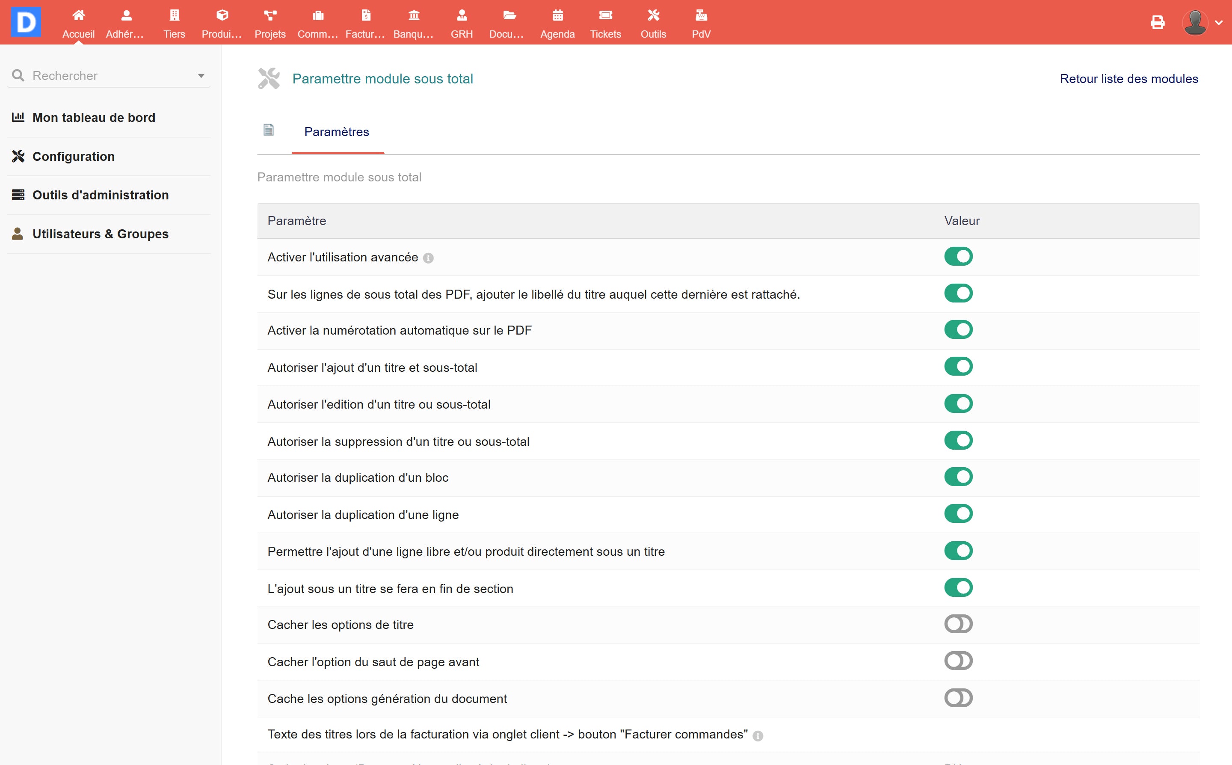The image size is (1232, 765).
Task: Open the Projets module icon
Action: click(270, 16)
